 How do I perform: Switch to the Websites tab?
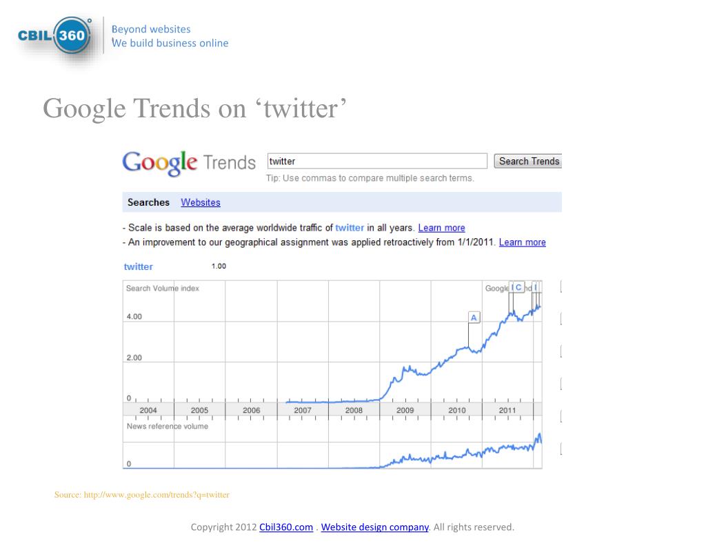click(201, 202)
